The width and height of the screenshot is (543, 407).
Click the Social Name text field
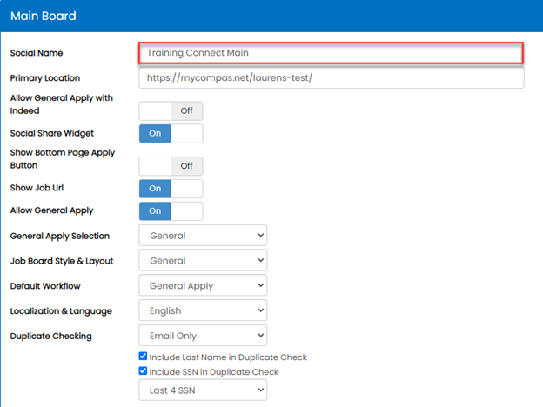[x=331, y=53]
